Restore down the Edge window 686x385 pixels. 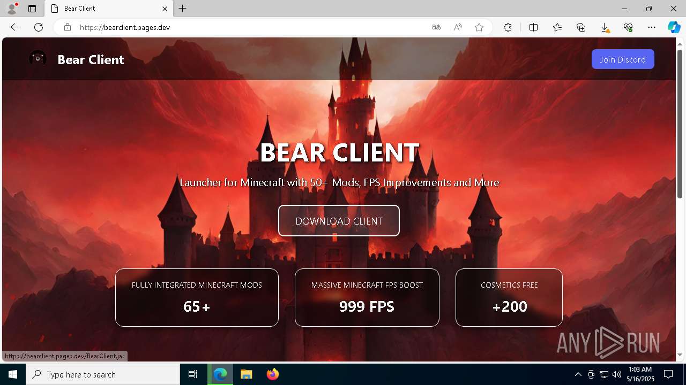[649, 9]
